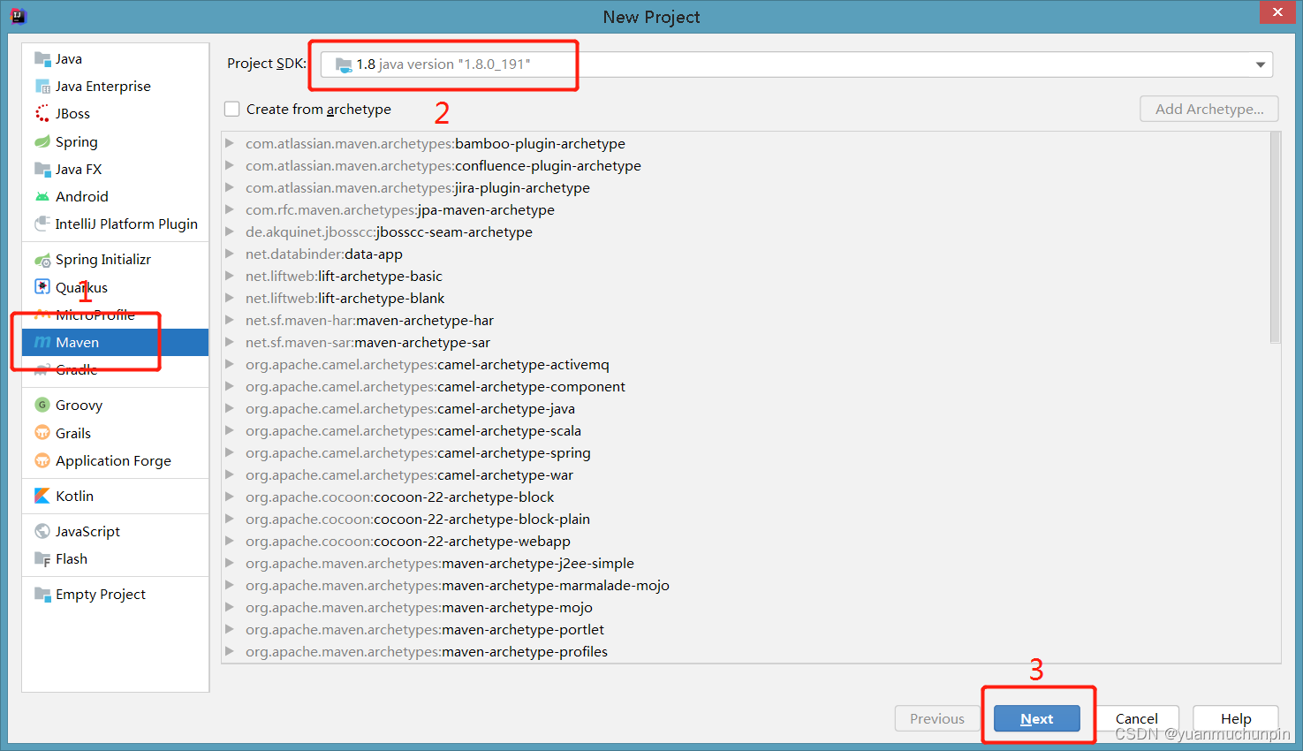Click the Empty Project folder icon
1303x751 pixels.
(42, 595)
